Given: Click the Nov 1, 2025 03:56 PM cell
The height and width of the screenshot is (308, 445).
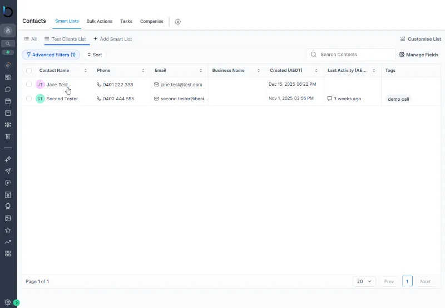Looking at the screenshot, I should pos(291,99).
